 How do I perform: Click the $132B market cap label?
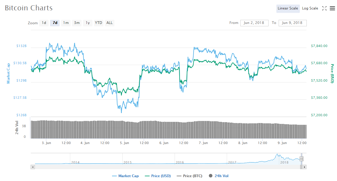[x=22, y=46]
